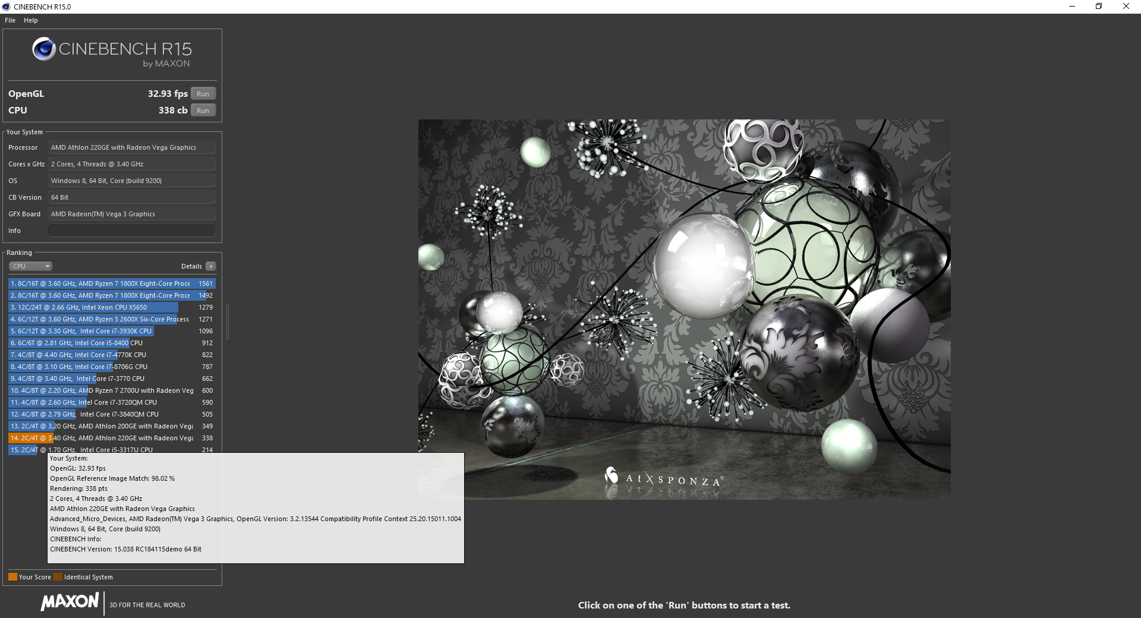Run the OpenGL benchmark test

pos(203,94)
